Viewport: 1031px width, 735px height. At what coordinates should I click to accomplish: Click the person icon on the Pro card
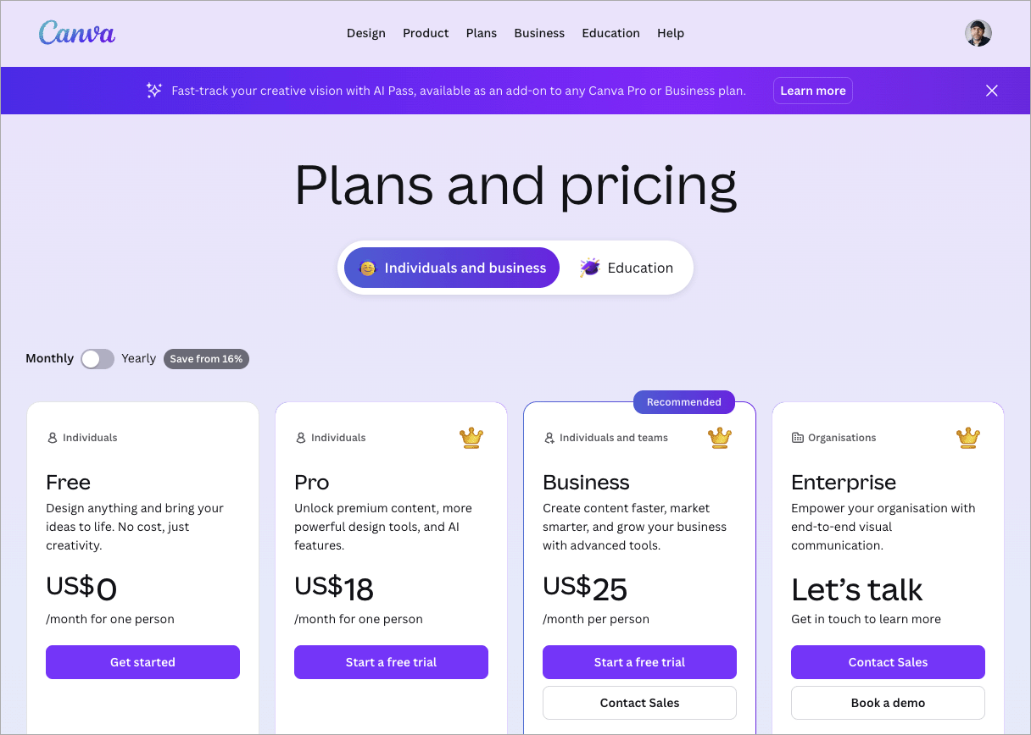pos(301,438)
